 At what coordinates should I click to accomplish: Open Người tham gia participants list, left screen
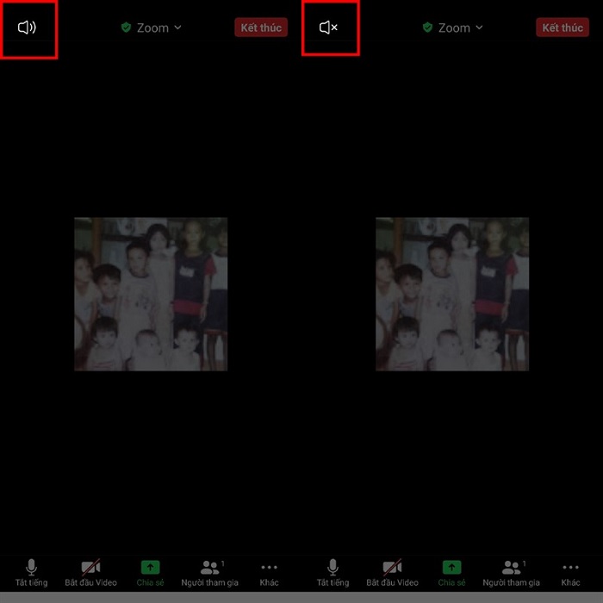209,572
